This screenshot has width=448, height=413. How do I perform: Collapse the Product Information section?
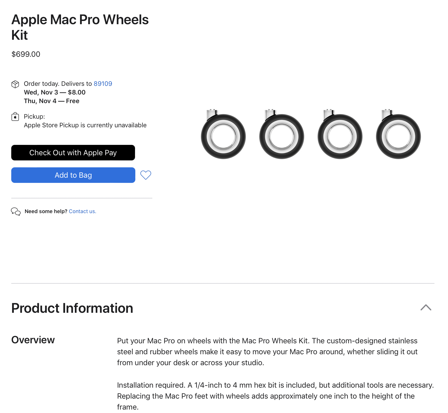(x=426, y=308)
